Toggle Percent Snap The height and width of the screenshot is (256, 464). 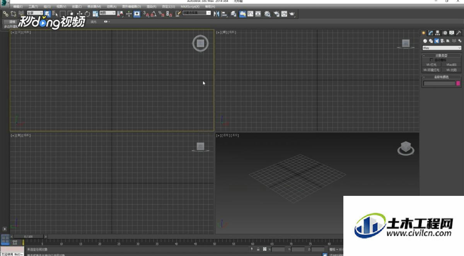tap(161, 14)
